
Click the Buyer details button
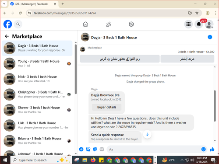(106, 107)
